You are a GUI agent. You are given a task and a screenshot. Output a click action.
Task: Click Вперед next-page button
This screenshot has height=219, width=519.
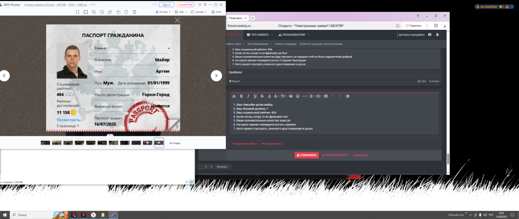(x=223, y=166)
